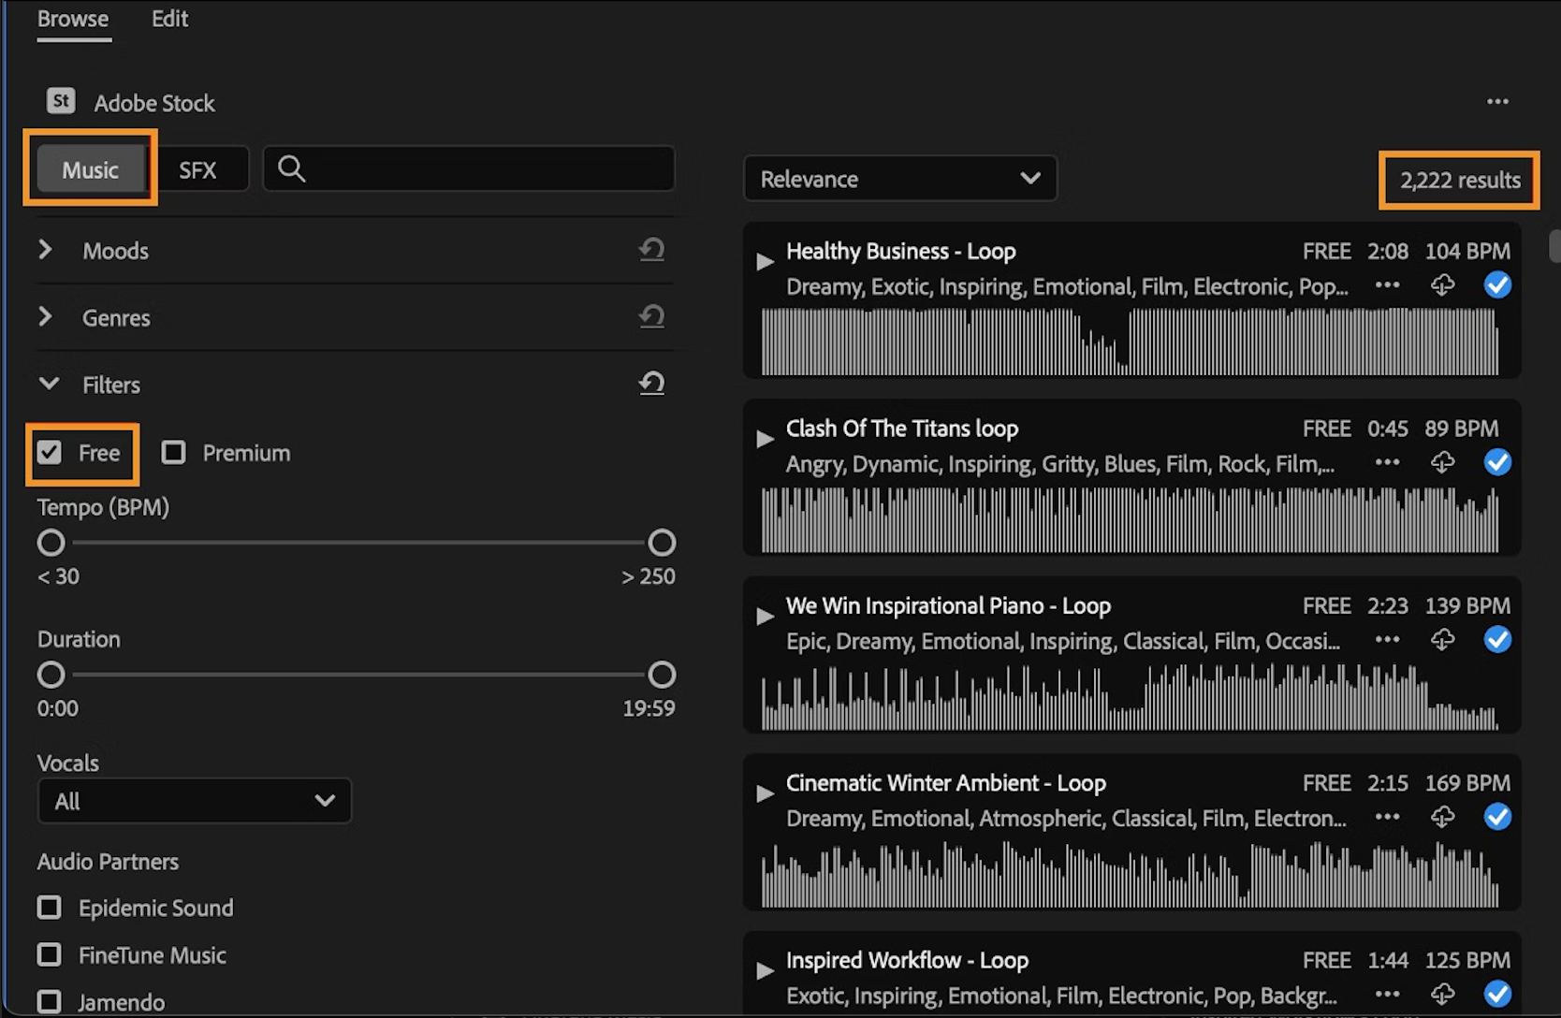Open the Relevance sort dropdown
Screen dimensions: 1561x1018
[899, 179]
